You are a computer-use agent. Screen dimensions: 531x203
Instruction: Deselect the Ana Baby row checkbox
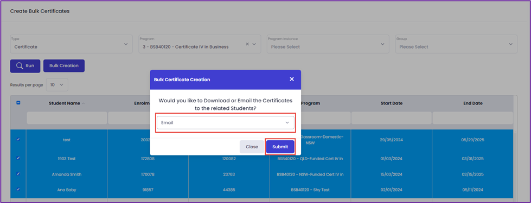pos(18,189)
